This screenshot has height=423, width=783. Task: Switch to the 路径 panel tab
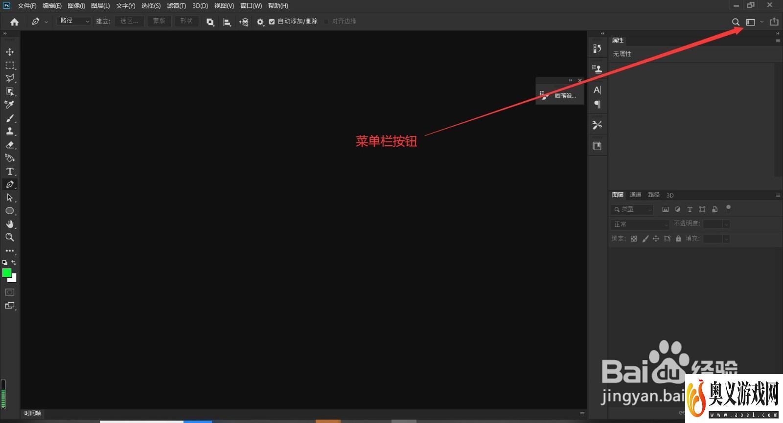tap(654, 195)
